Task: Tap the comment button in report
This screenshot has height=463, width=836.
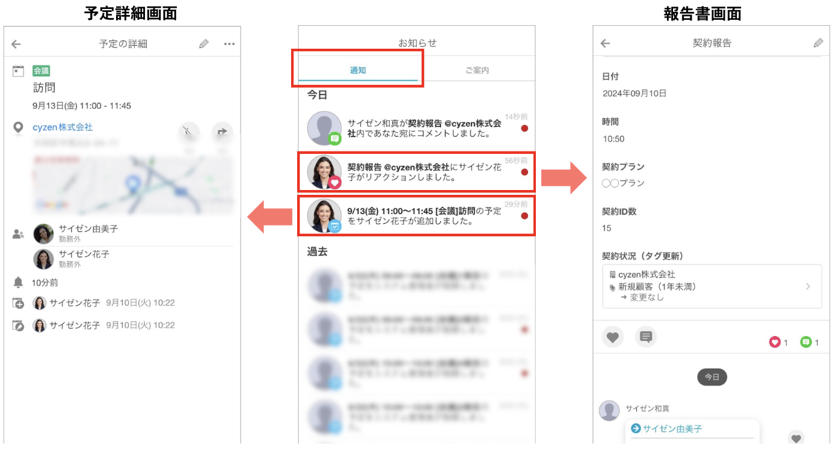Action: tap(646, 337)
